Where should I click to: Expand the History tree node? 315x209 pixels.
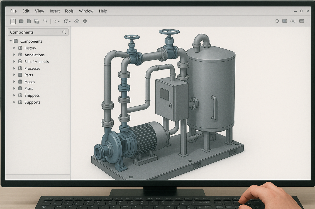coord(14,48)
